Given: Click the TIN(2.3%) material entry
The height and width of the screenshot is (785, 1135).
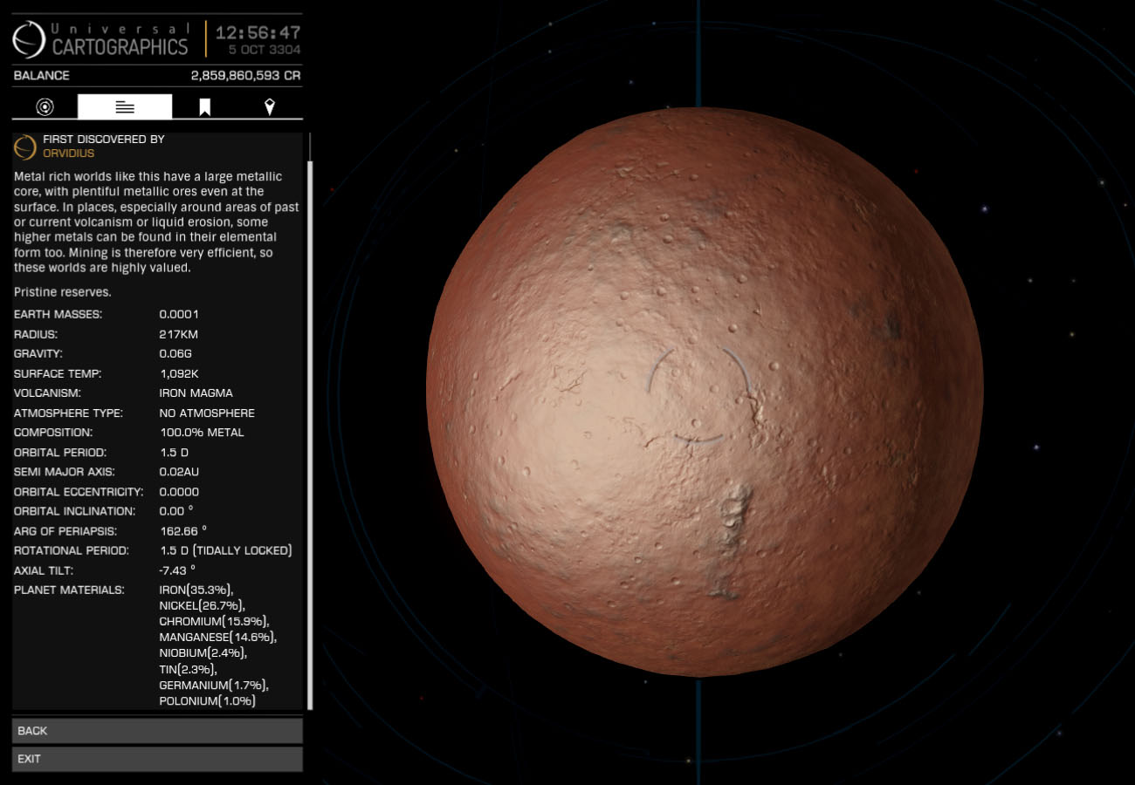Looking at the screenshot, I should (x=188, y=669).
